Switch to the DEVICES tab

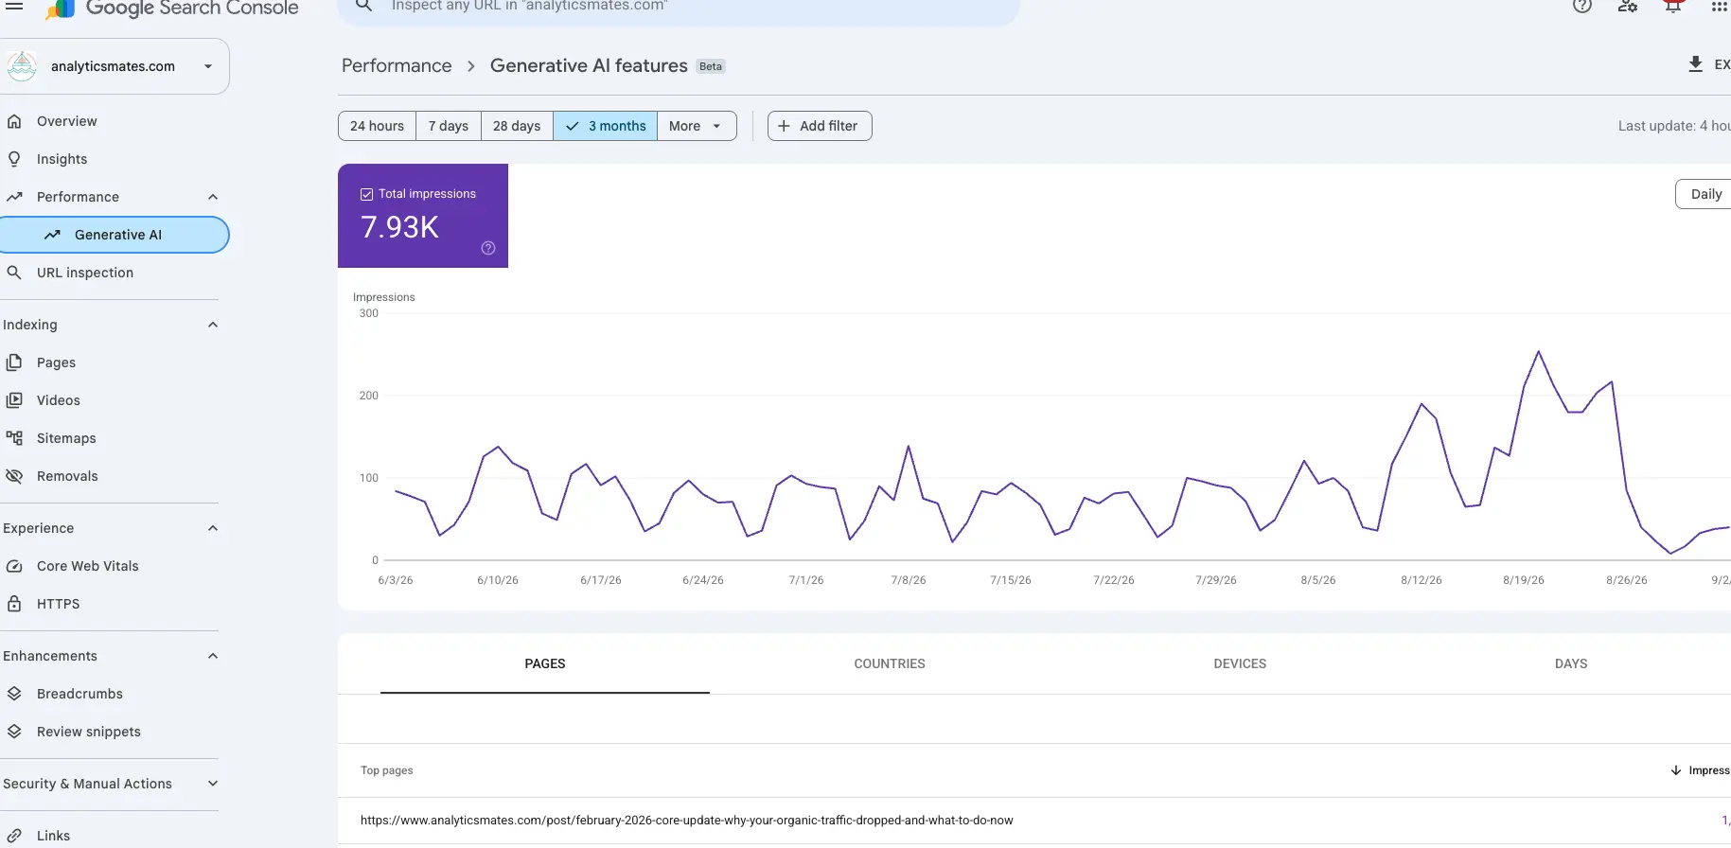pos(1240,663)
